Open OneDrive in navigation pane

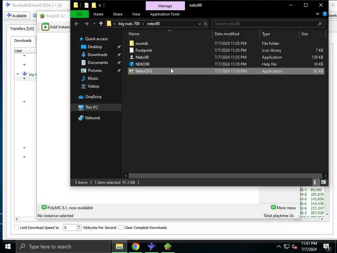(93, 97)
